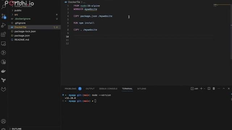Click the 'RUN npm install' line
The width and height of the screenshot is (232, 130).
[84, 23]
